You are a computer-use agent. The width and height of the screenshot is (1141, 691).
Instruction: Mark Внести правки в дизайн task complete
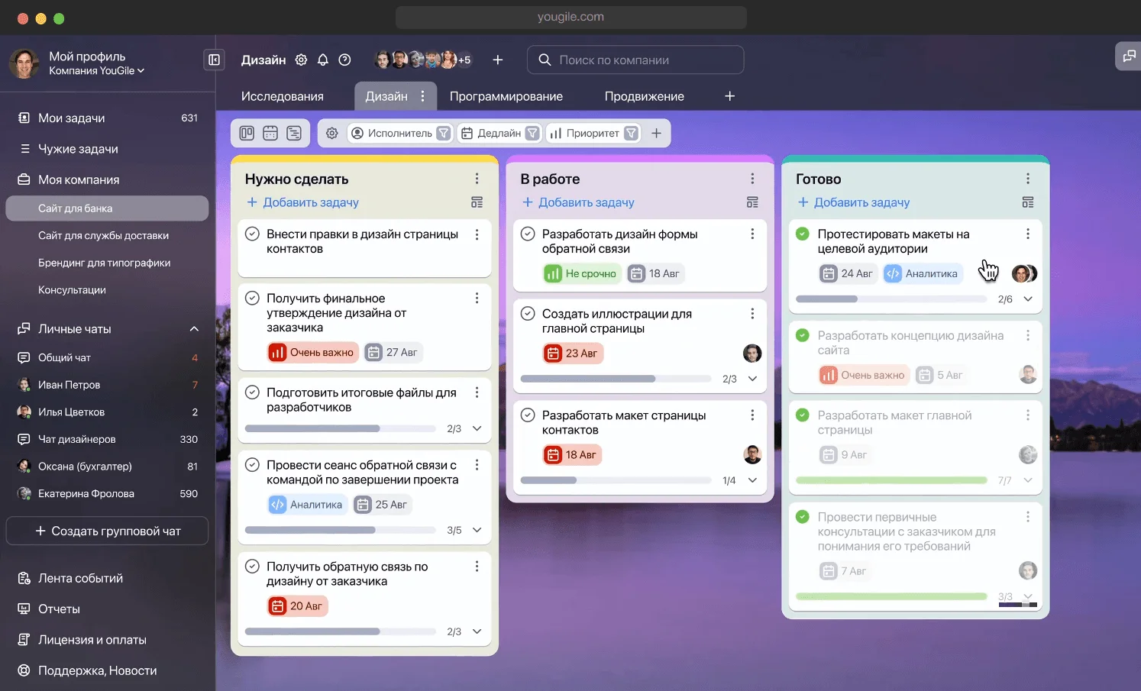pyautogui.click(x=252, y=234)
